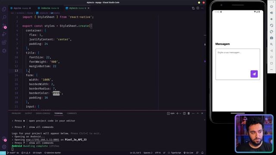Viewport: 276px width, 155px height.
Task: Click the emulator power button
Action: click(x=271, y=6)
